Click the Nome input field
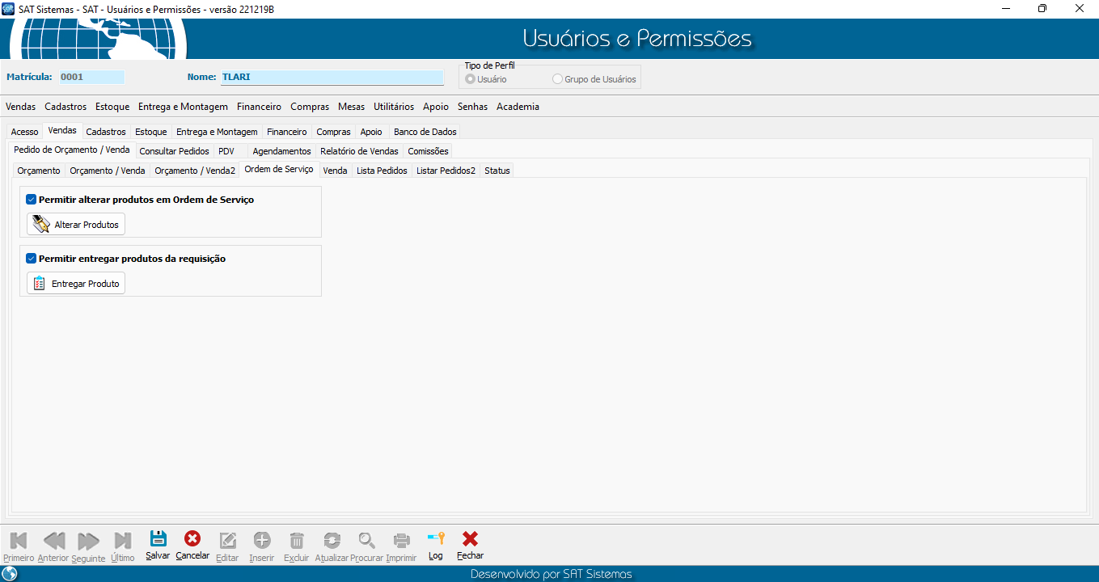The image size is (1099, 582). point(332,78)
